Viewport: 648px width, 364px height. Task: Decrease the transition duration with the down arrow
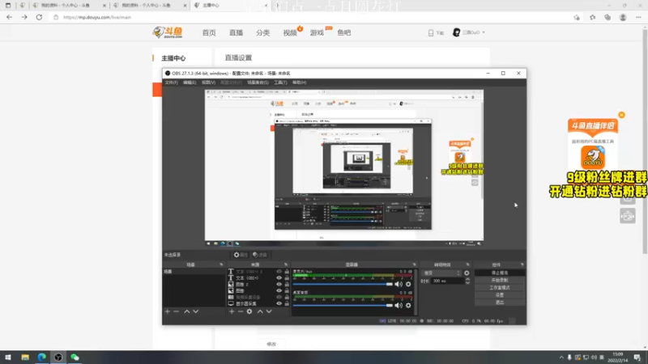(x=467, y=282)
